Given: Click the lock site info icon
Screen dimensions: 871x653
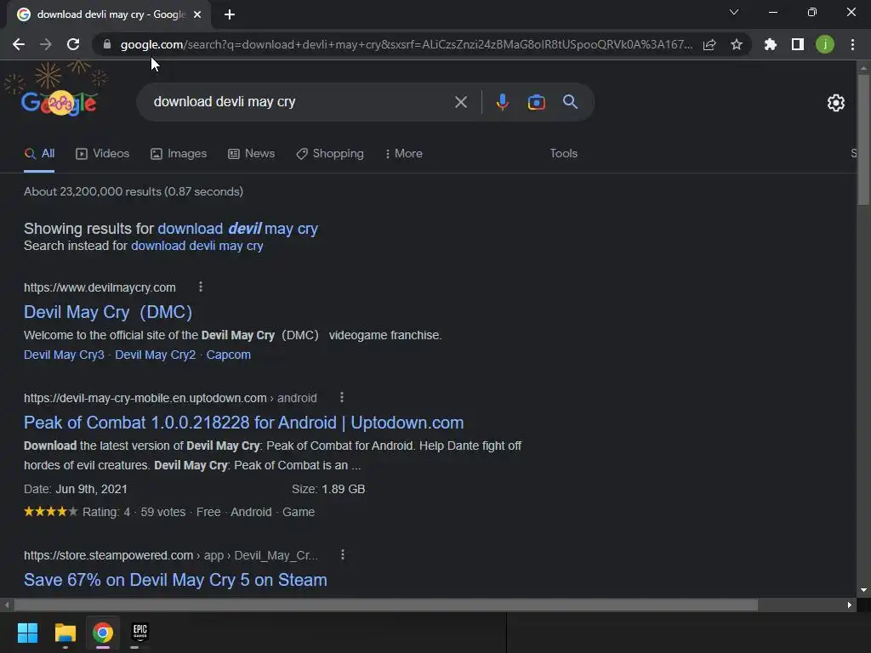Looking at the screenshot, I should point(107,44).
